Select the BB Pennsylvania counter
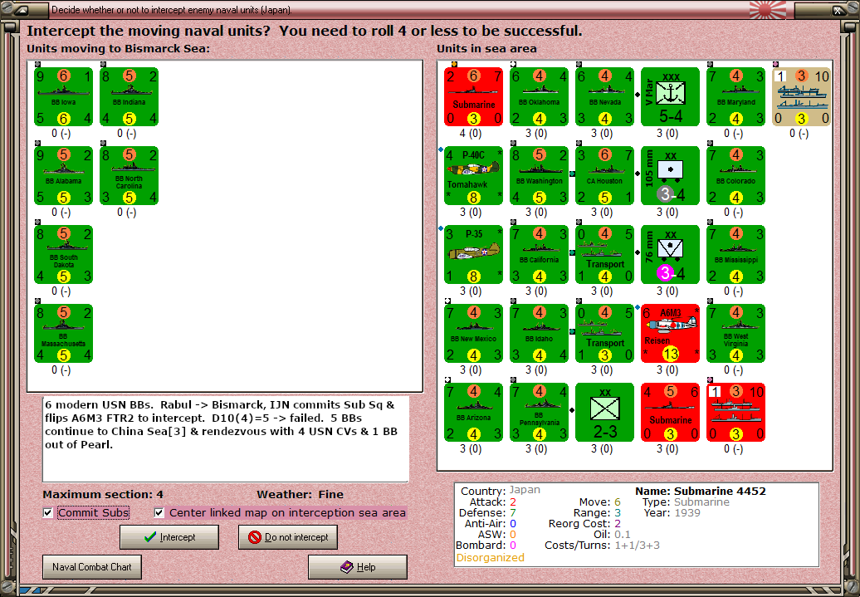Image resolution: width=860 pixels, height=597 pixels. point(539,413)
